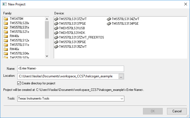Pick the TMS570LS3137ZWT_FREERTOS device icon
This screenshot has width=190, height=118.
coord(56,37)
